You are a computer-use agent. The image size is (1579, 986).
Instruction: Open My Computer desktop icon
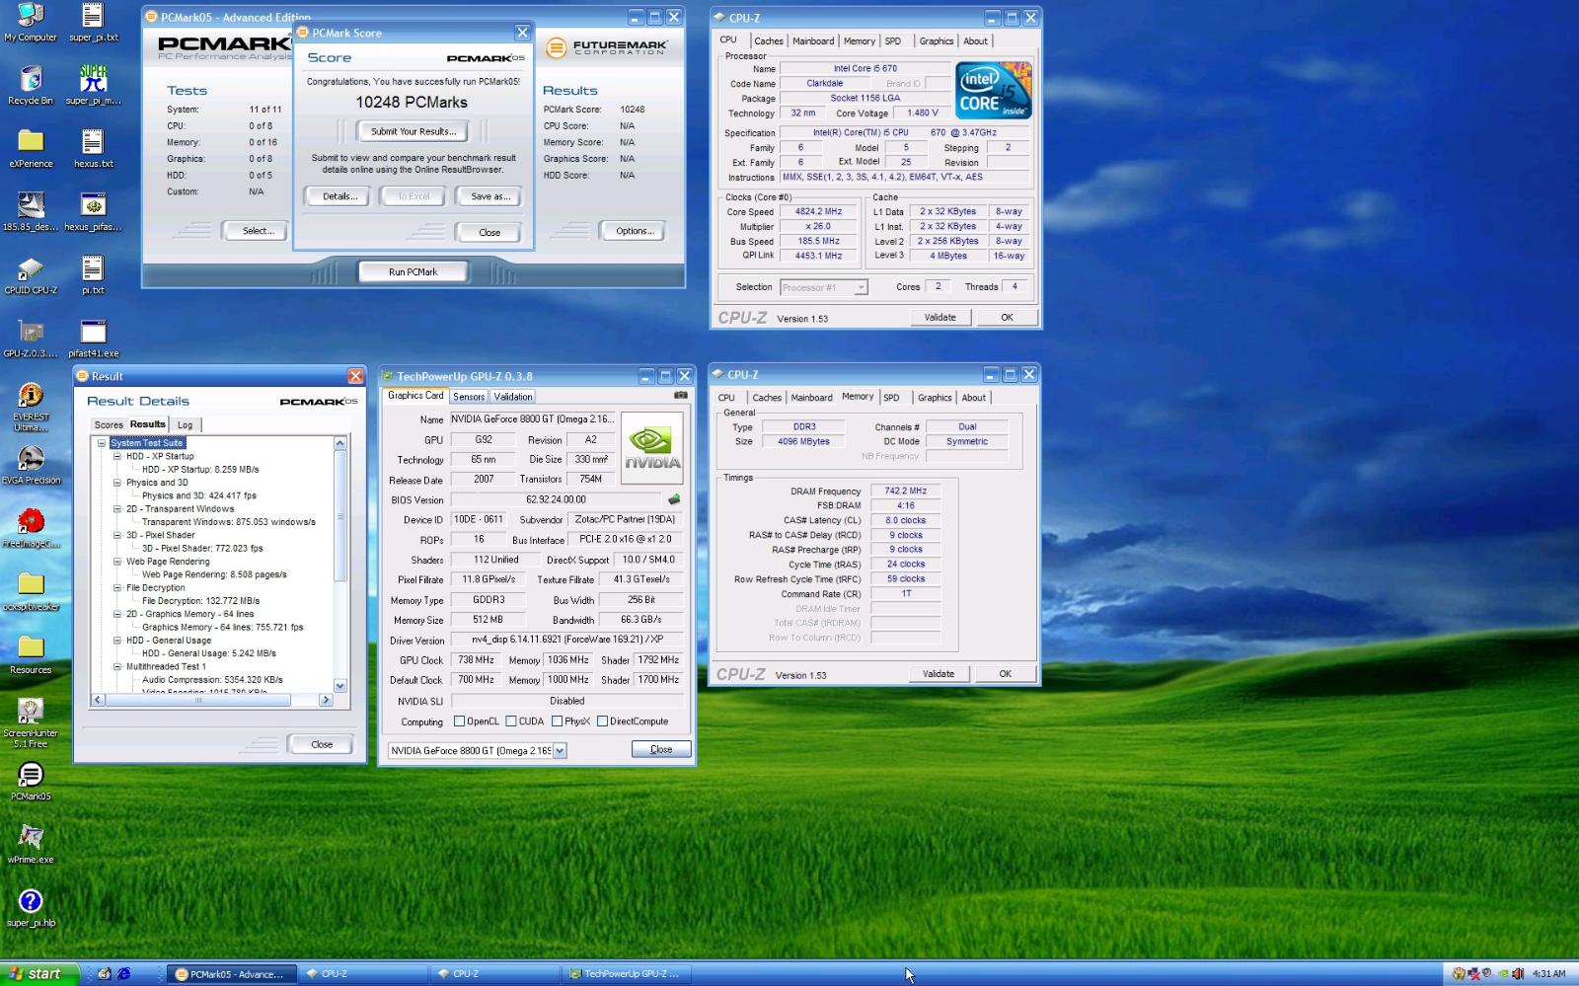click(31, 22)
